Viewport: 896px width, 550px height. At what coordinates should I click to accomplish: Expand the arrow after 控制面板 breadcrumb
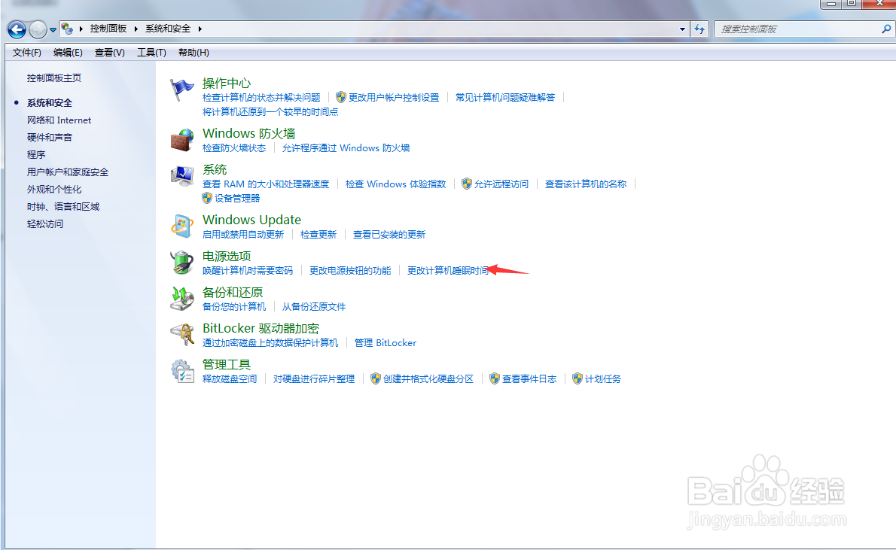coord(136,29)
